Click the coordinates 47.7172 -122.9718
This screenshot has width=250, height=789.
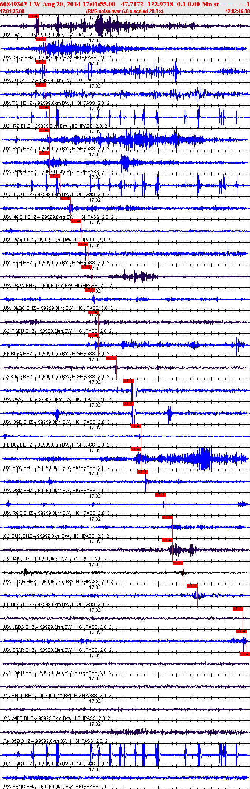[x=147, y=4]
